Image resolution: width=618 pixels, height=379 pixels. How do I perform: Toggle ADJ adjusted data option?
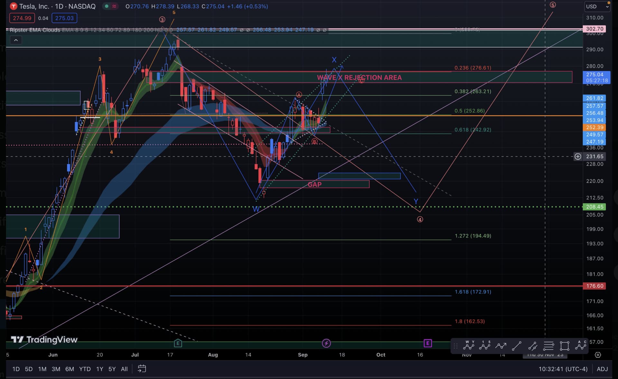[602, 369]
